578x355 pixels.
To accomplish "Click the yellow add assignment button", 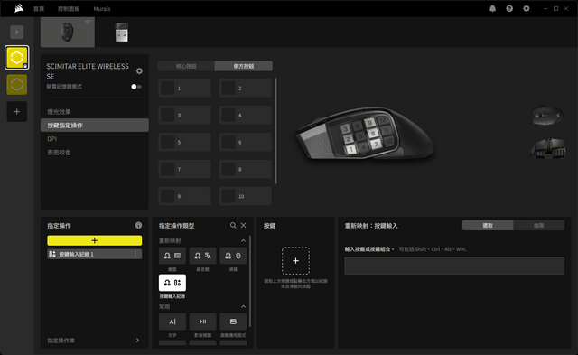I will pyautogui.click(x=94, y=240).
